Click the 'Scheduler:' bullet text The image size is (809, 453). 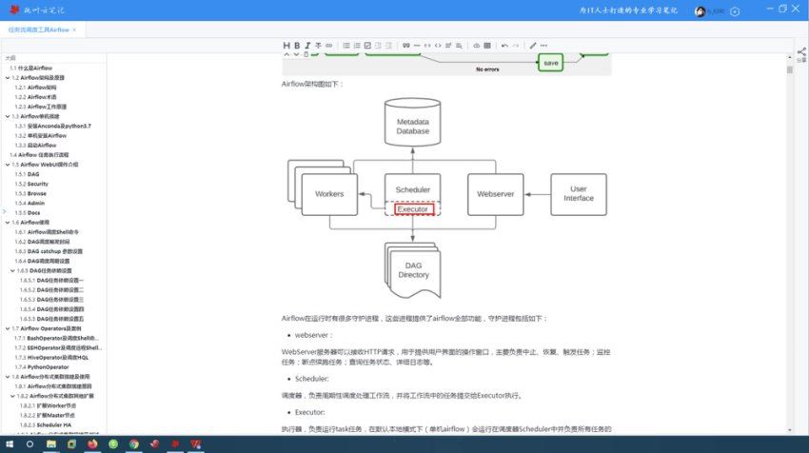pyautogui.click(x=311, y=379)
